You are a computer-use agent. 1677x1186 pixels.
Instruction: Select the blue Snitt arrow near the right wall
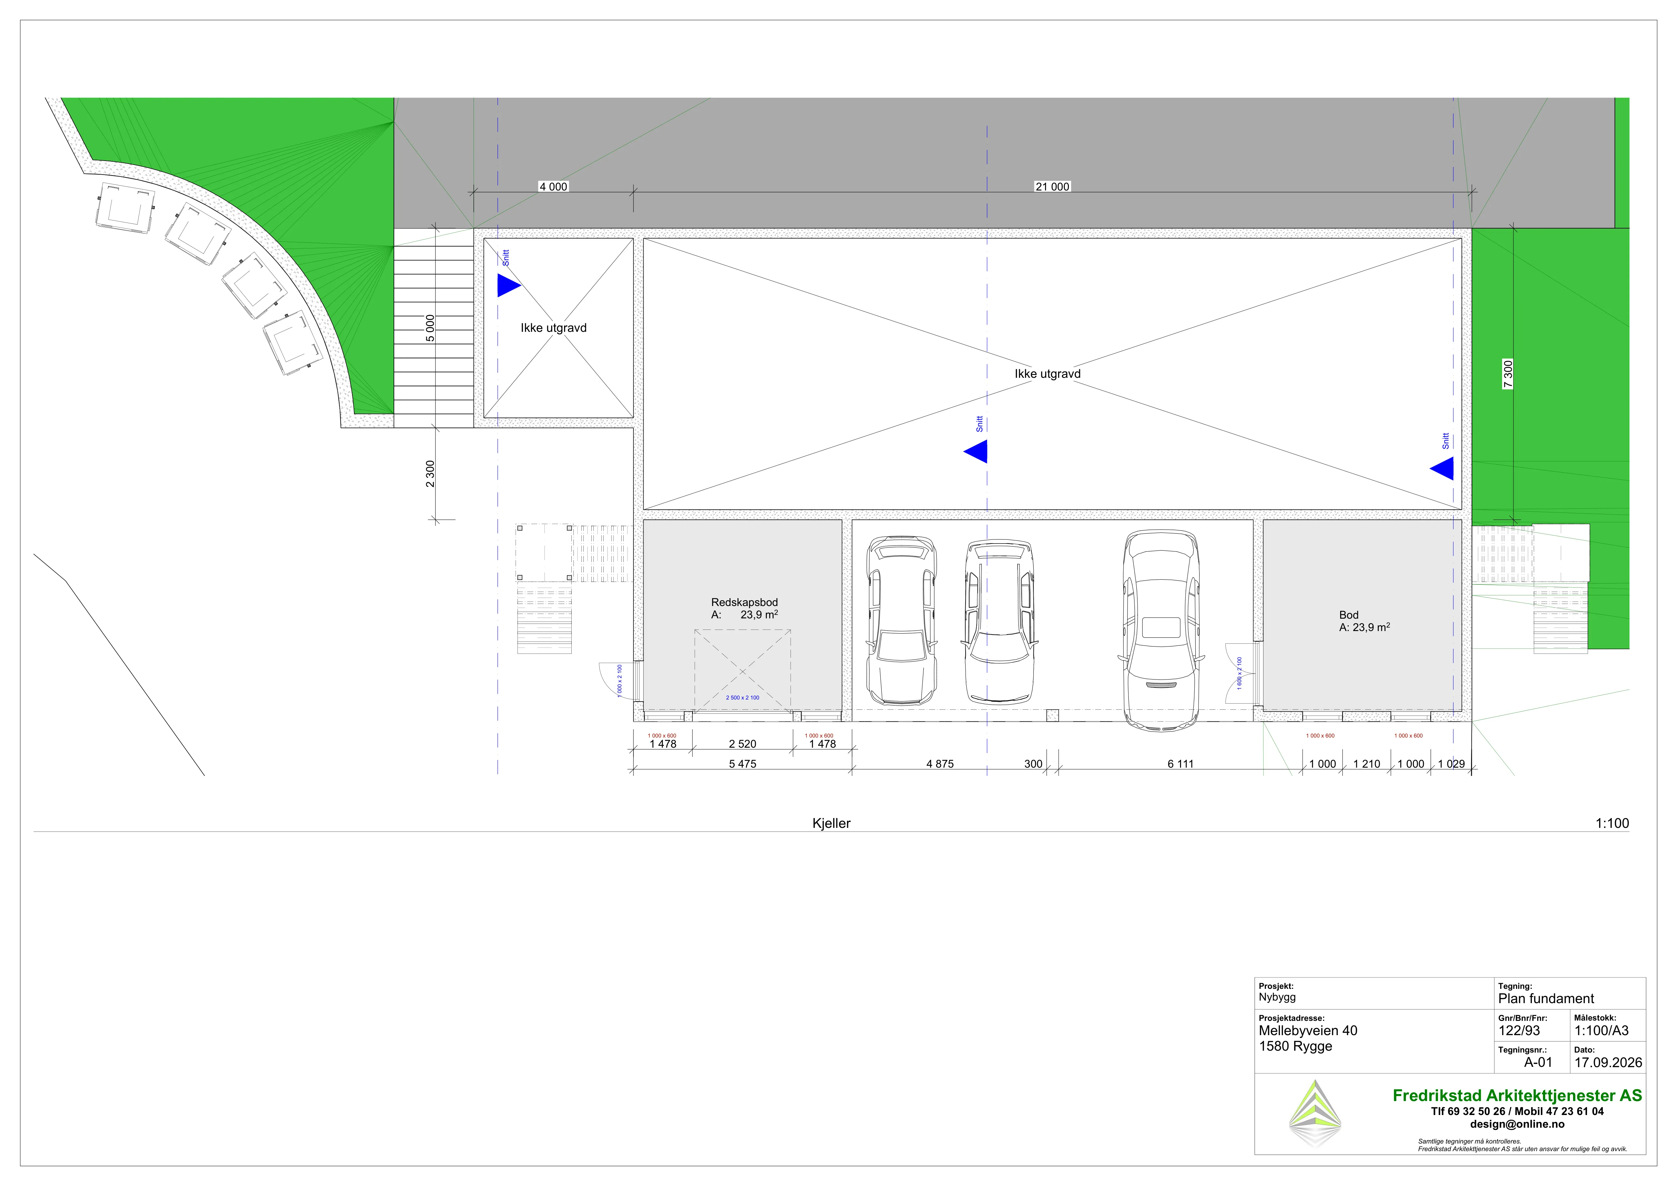pos(1442,468)
